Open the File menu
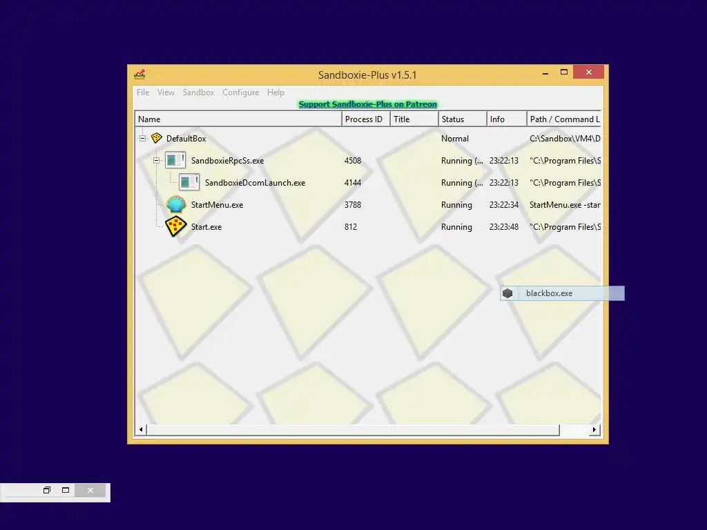 (x=143, y=92)
